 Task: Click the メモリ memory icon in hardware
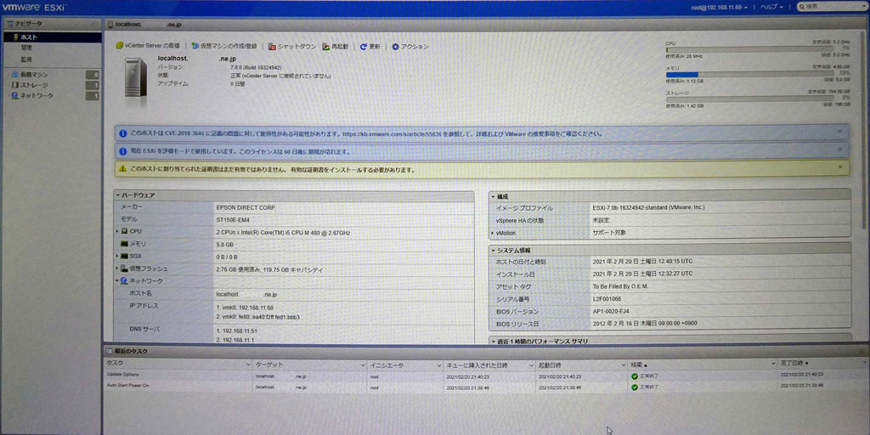click(125, 244)
